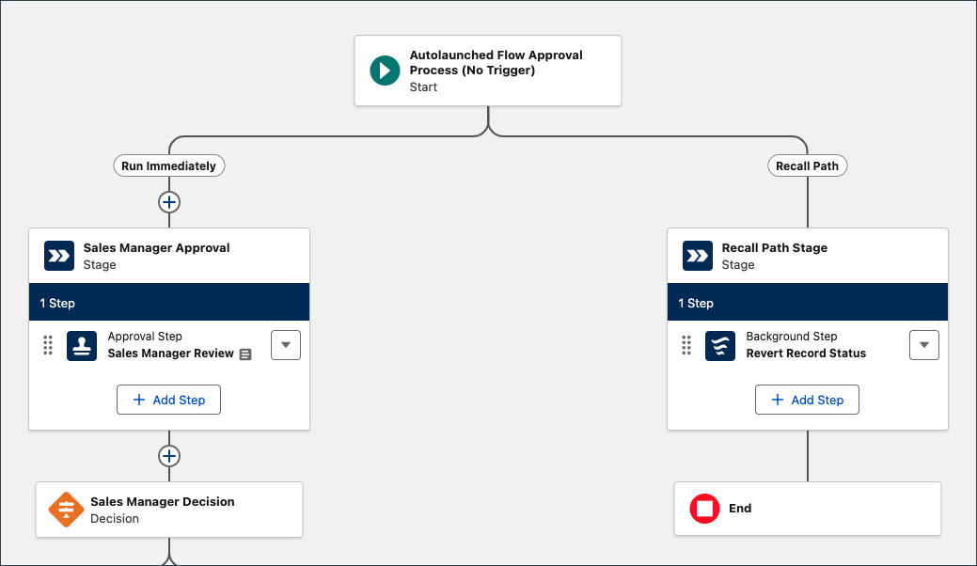Select the Run Immediately path label
This screenshot has height=566, width=977.
[x=169, y=166]
